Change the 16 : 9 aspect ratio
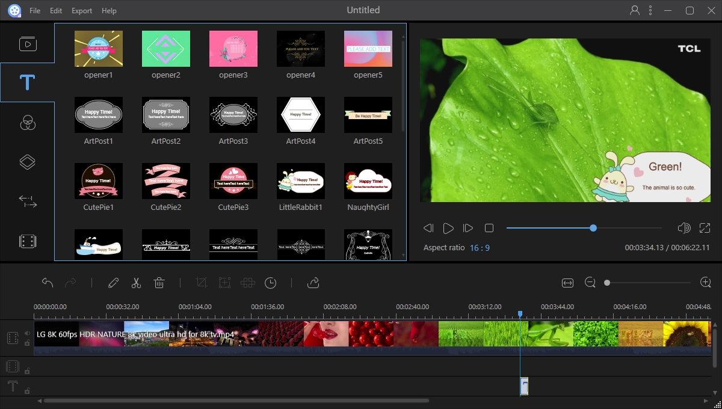The image size is (722, 409). coord(480,248)
